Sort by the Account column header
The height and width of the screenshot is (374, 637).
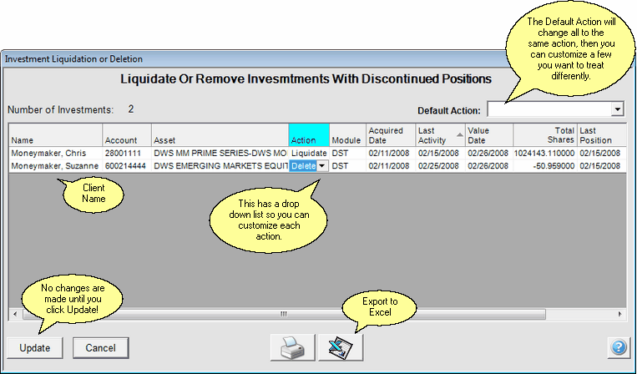[x=127, y=135]
